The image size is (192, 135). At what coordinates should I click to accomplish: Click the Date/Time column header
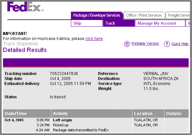[x=27, y=114]
